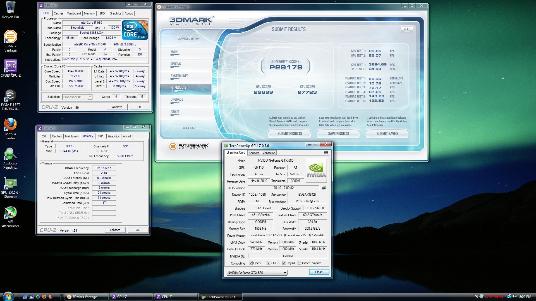Click the 3DMark score P29179

(286, 67)
